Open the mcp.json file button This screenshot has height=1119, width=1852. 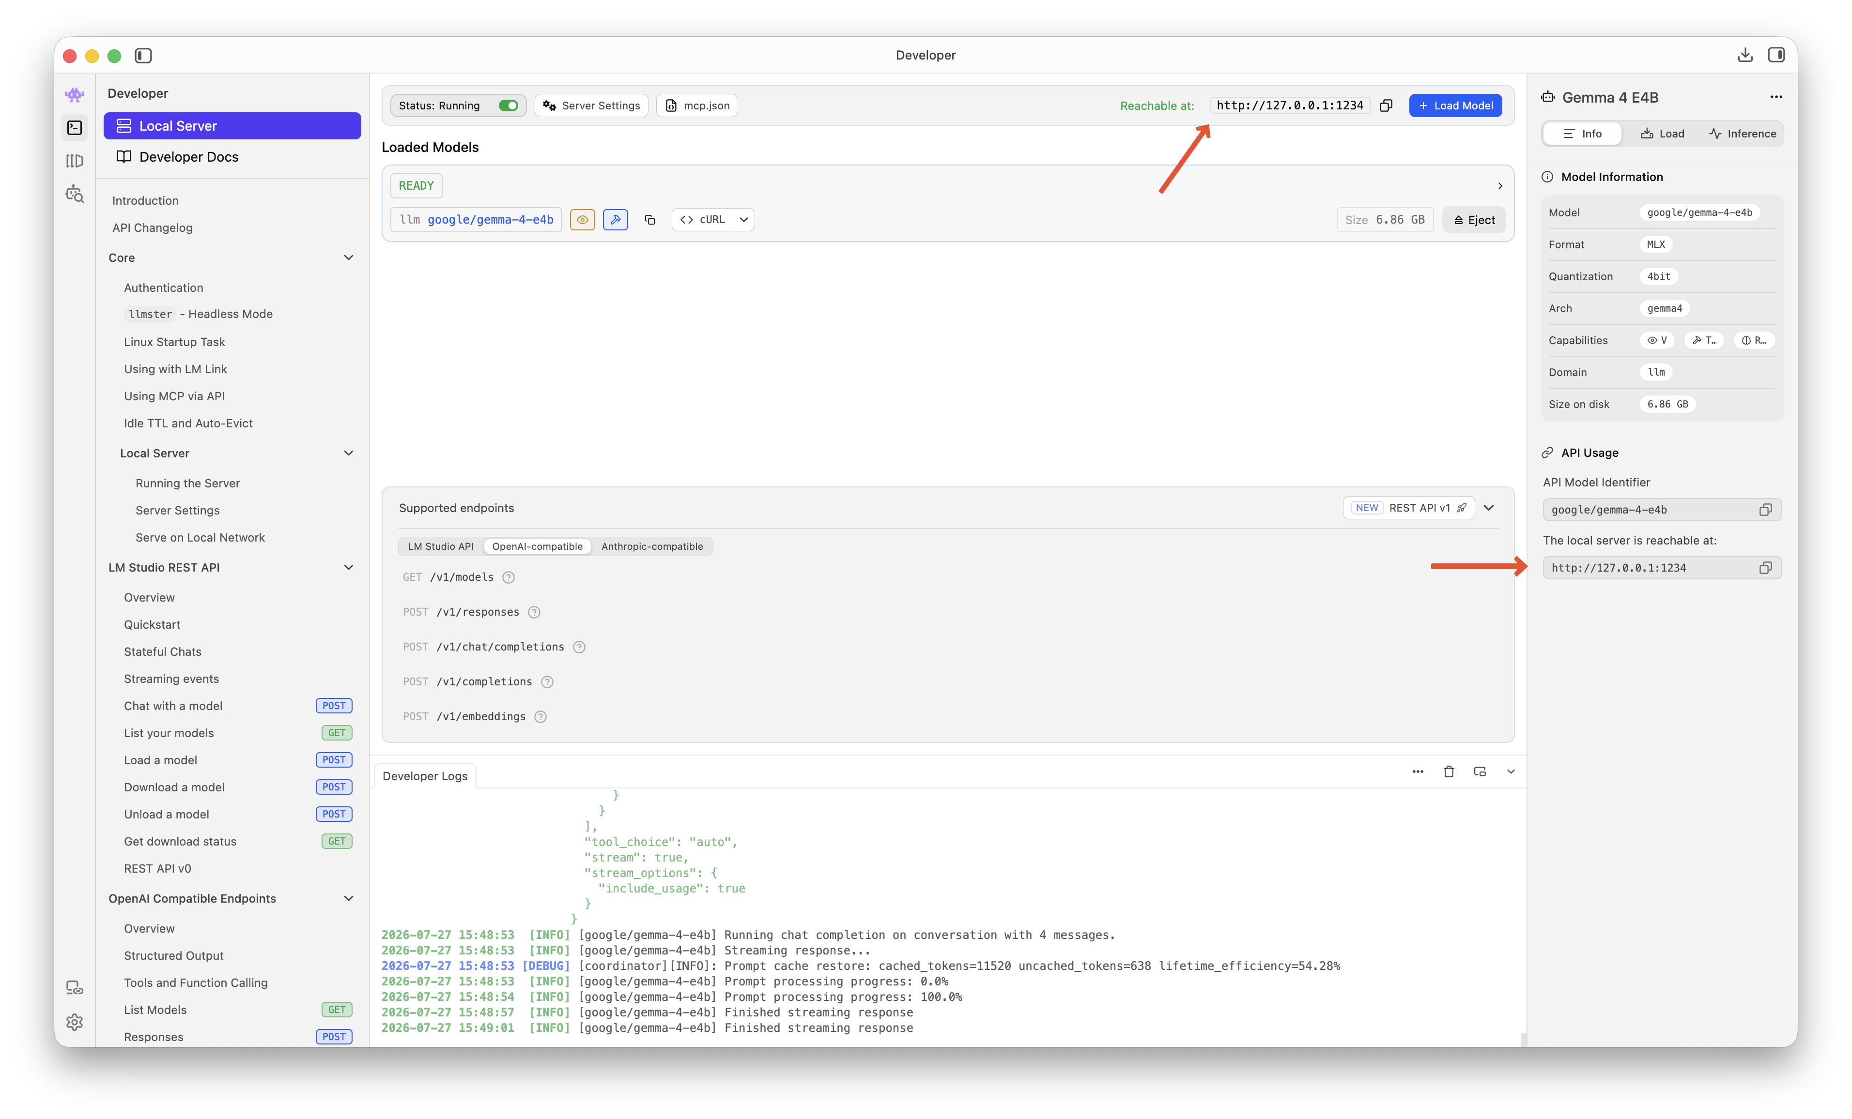click(x=697, y=106)
